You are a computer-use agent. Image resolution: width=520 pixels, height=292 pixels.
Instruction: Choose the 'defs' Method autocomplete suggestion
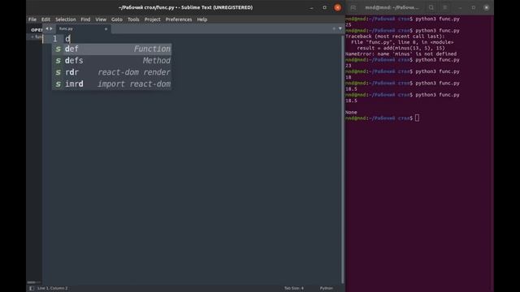coord(112,61)
